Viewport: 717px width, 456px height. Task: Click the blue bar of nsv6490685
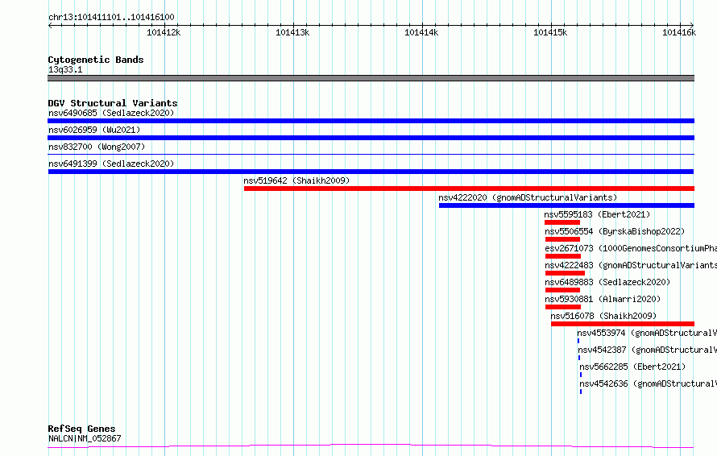tap(371, 121)
